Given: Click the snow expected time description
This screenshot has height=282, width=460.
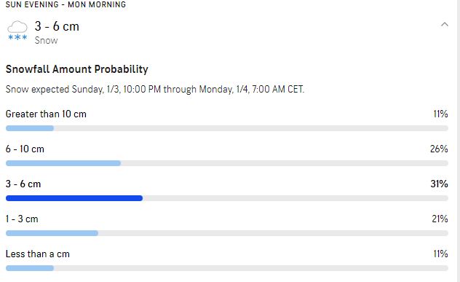Looking at the screenshot, I should coord(155,89).
